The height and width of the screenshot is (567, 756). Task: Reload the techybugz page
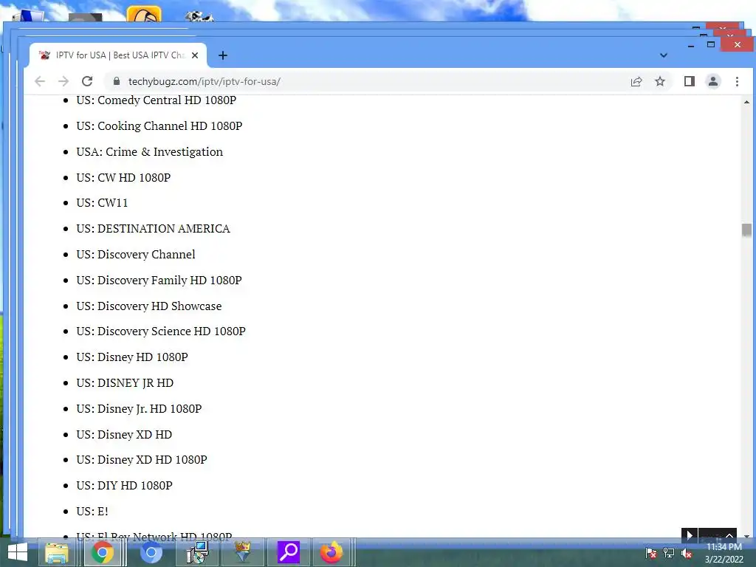87,81
